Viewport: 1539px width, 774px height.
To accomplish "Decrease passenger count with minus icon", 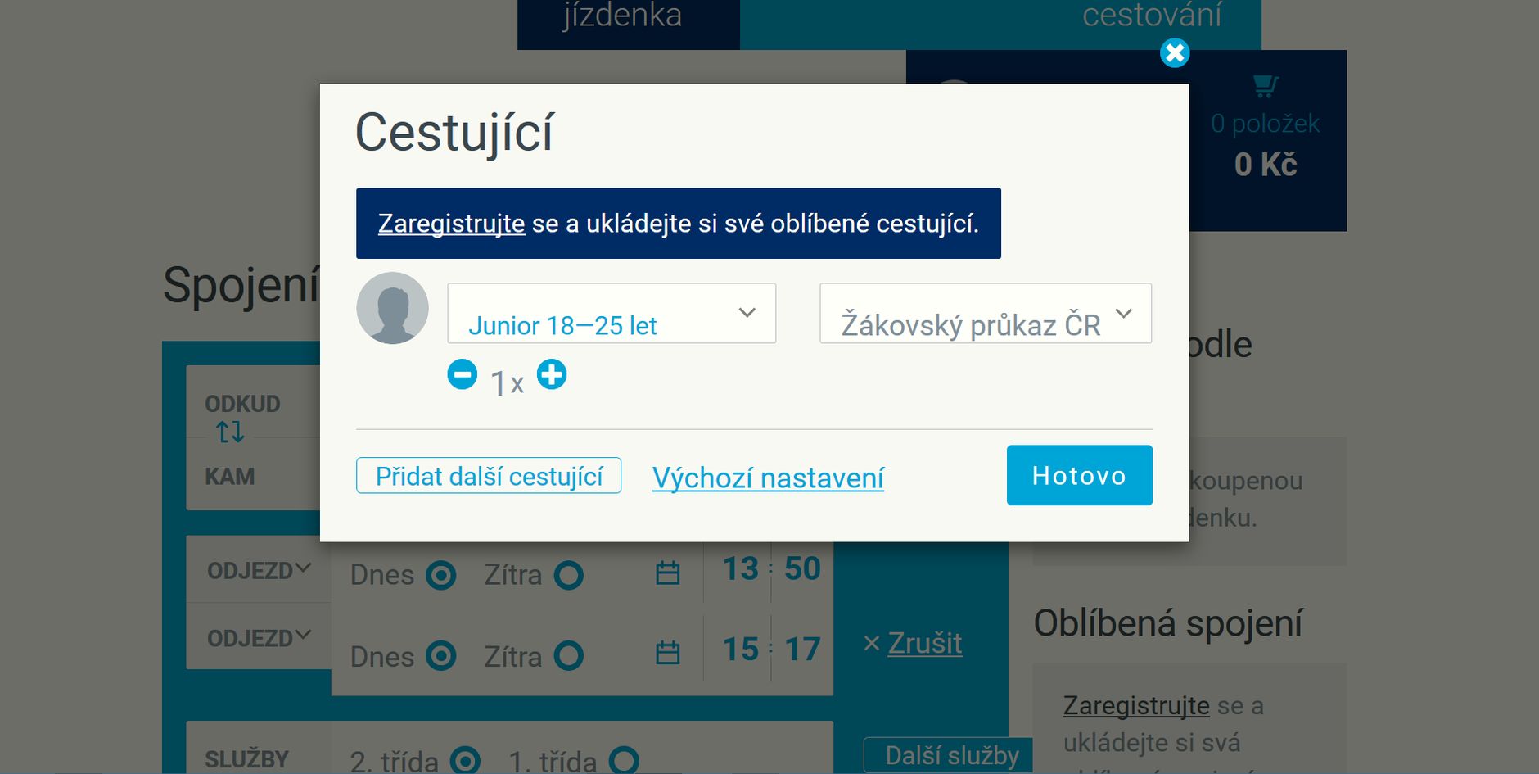I will click(463, 374).
